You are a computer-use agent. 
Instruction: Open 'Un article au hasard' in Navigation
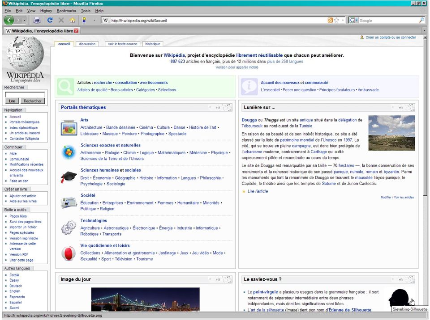[x=25, y=133]
